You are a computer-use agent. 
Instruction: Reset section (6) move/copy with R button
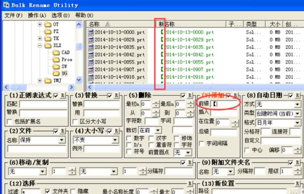point(189,163)
